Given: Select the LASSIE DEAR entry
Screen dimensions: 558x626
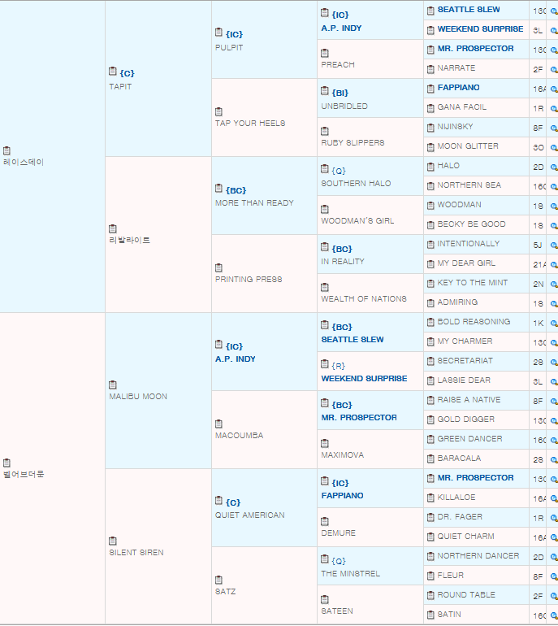Looking at the screenshot, I should pyautogui.click(x=464, y=380).
